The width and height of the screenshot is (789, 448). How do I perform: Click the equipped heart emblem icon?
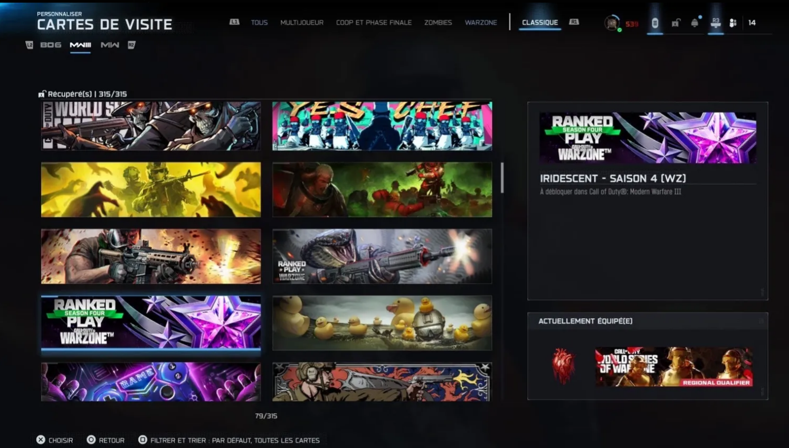(563, 366)
